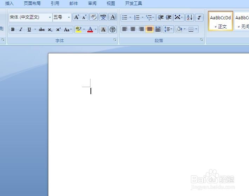
Task: Open the Borders dropdown arrow
Action: (x=196, y=29)
